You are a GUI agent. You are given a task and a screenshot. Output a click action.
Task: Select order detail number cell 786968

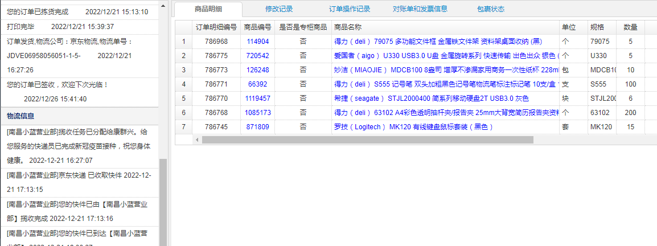(x=216, y=42)
